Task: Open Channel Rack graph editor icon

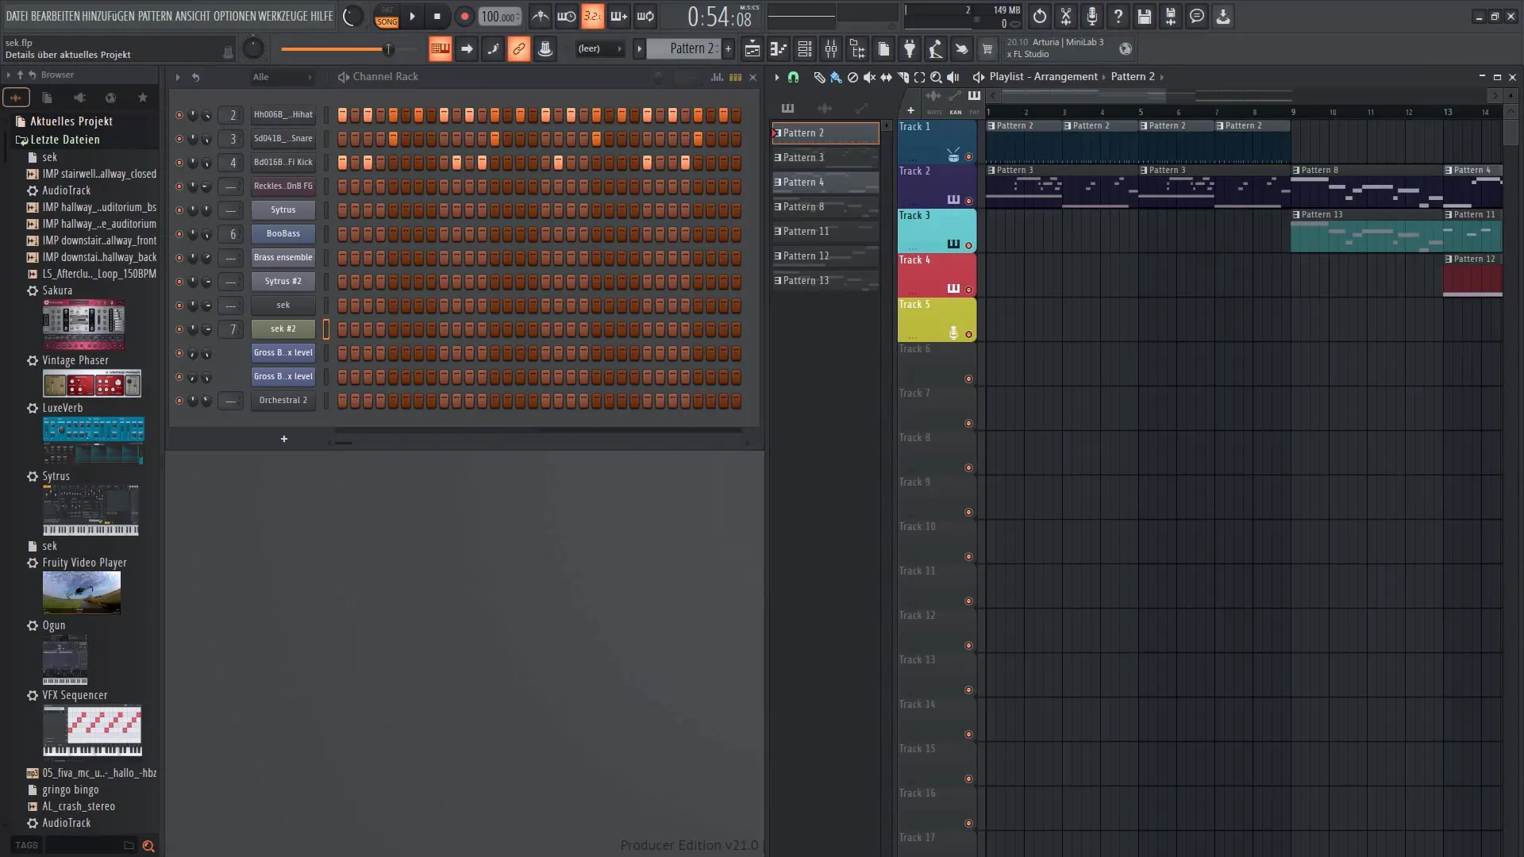Action: pyautogui.click(x=717, y=77)
